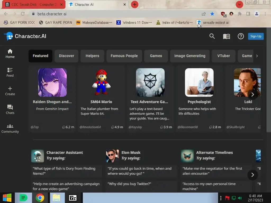Select the VTuber category tab
Viewport: 271px width, 203px height.
(223, 56)
